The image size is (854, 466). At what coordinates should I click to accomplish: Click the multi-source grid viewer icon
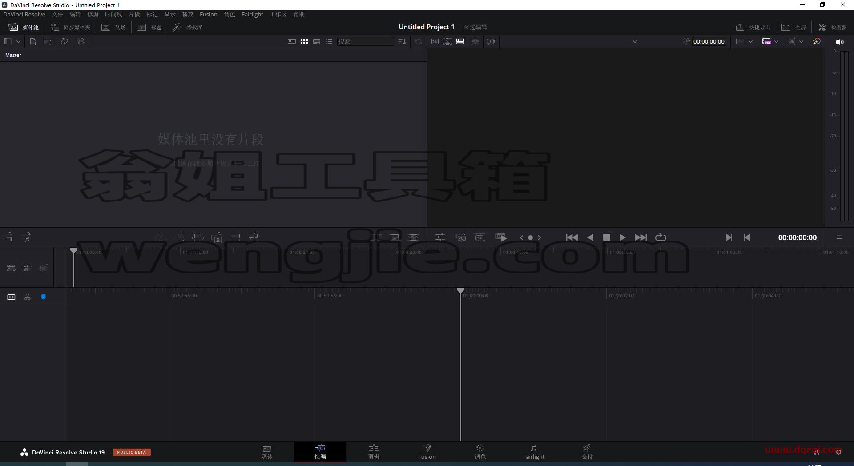point(475,41)
